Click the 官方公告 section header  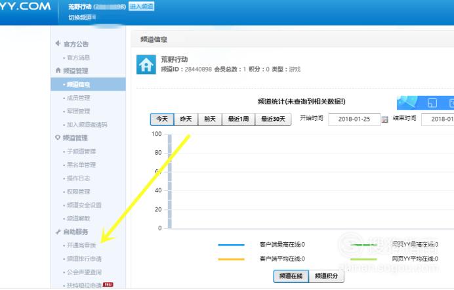tap(76, 44)
